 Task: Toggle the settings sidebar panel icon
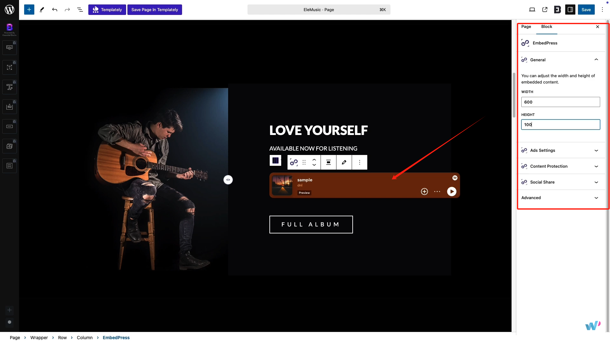[570, 10]
